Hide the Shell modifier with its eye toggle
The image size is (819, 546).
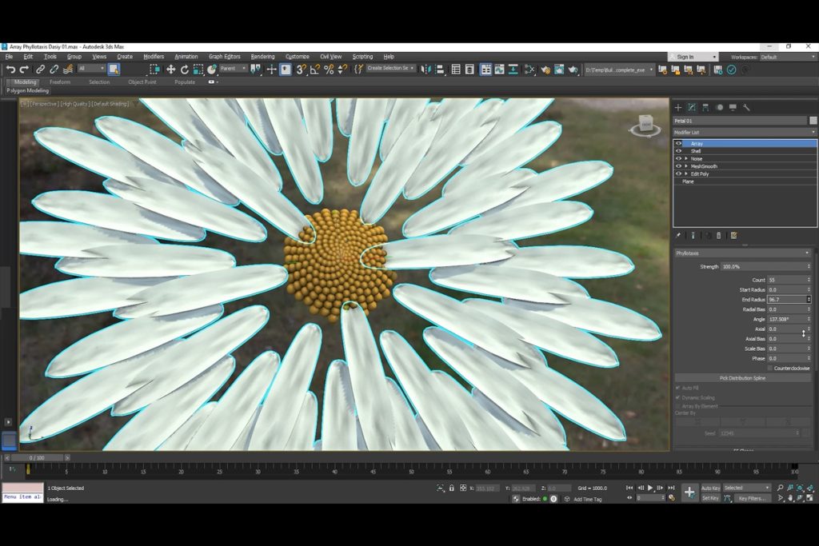(678, 151)
